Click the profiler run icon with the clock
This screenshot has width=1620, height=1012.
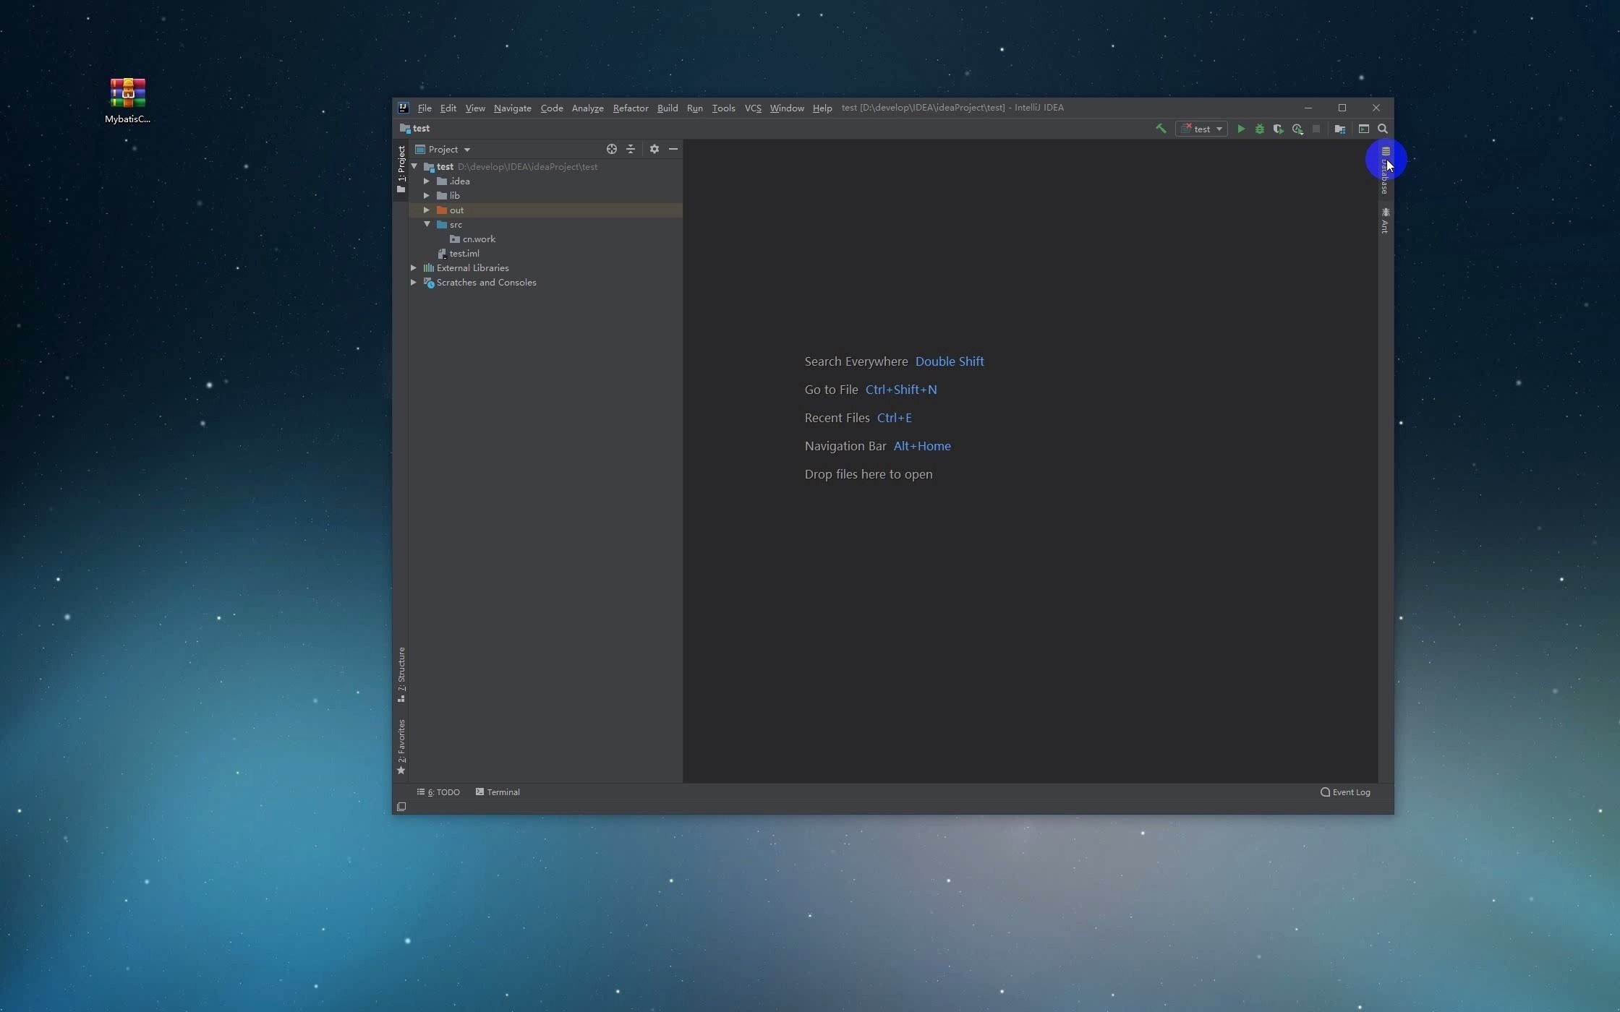click(1298, 129)
